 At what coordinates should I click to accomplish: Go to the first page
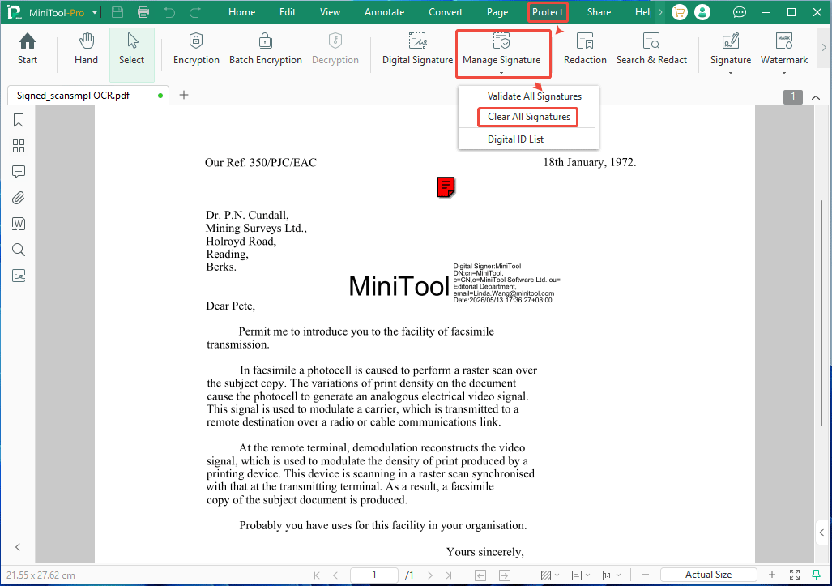[x=317, y=575]
